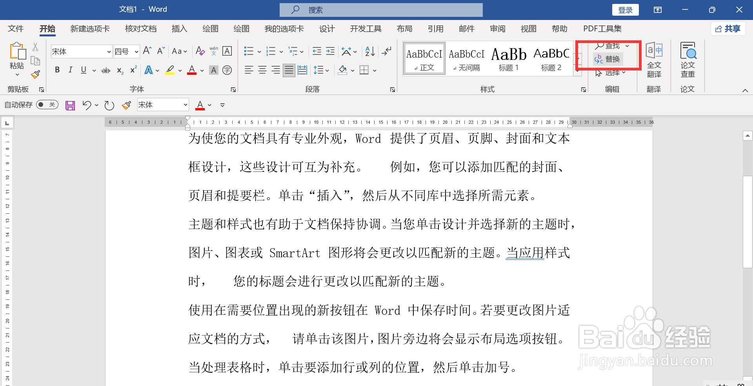Switch to the 设计 (Design) tab
This screenshot has height=386, width=753.
tap(327, 29)
